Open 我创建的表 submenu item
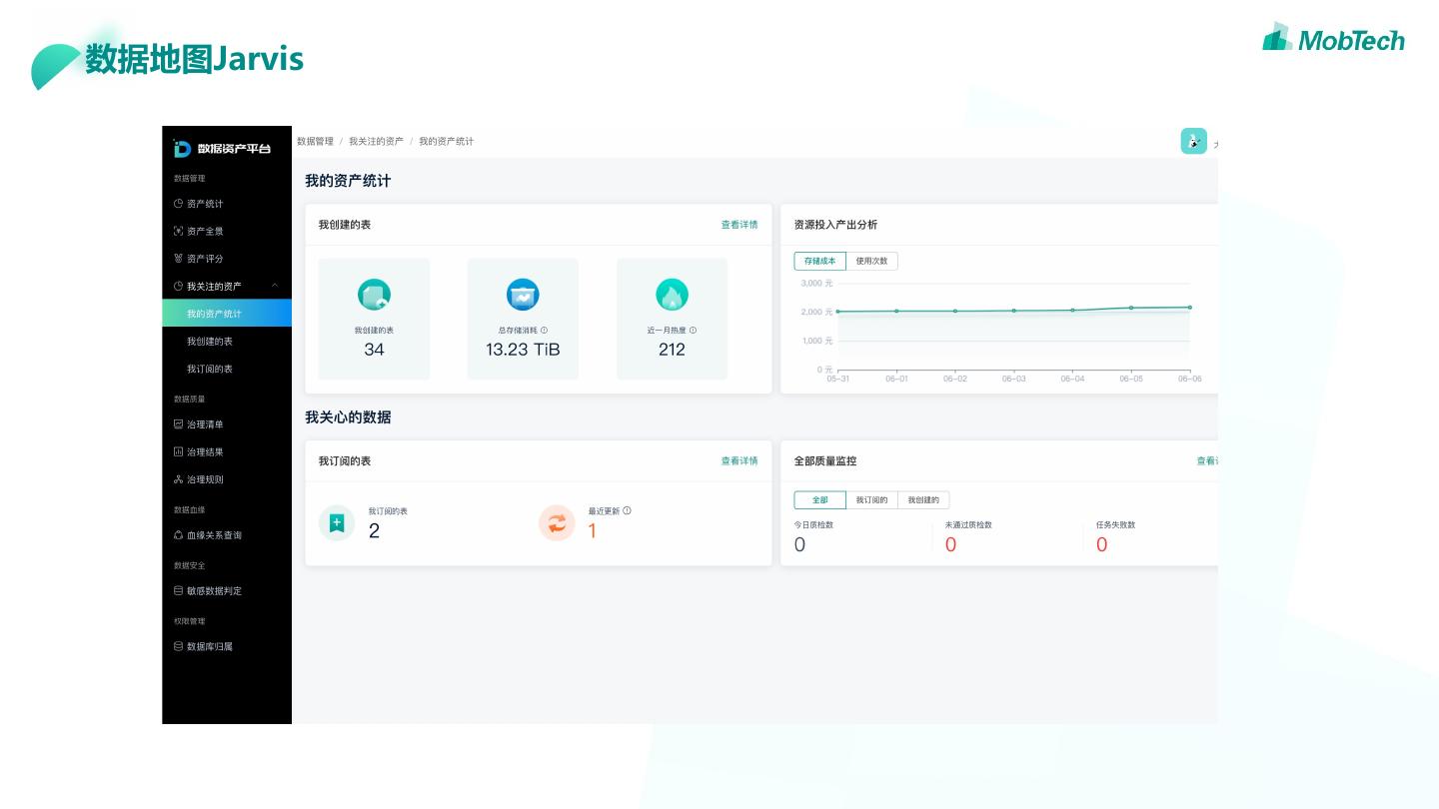 click(210, 342)
